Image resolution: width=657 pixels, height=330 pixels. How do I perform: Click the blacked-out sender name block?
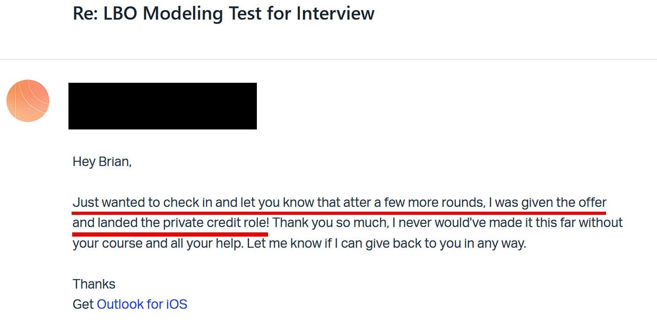(162, 106)
